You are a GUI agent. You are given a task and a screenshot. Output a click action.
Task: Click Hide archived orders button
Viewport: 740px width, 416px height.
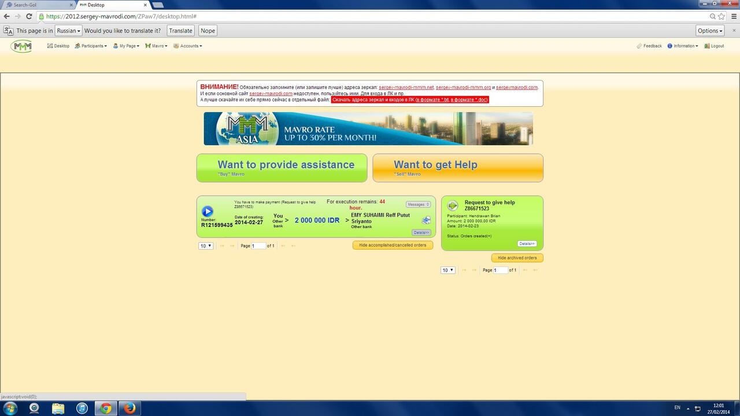click(517, 258)
